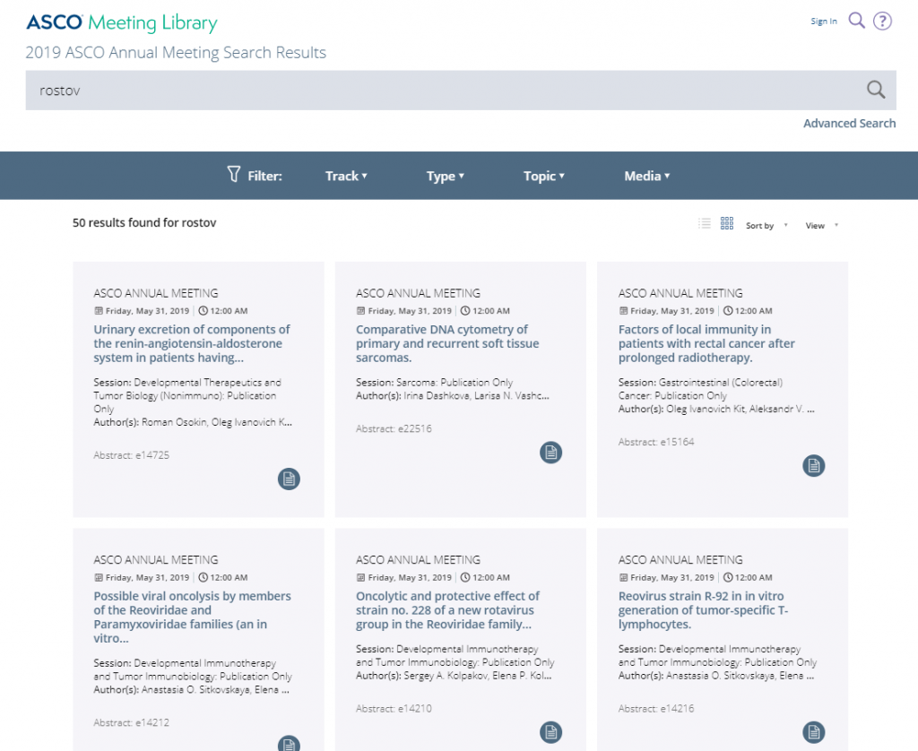Click 'Abstract: e15164' text
This screenshot has height=751, width=918.
pos(655,442)
